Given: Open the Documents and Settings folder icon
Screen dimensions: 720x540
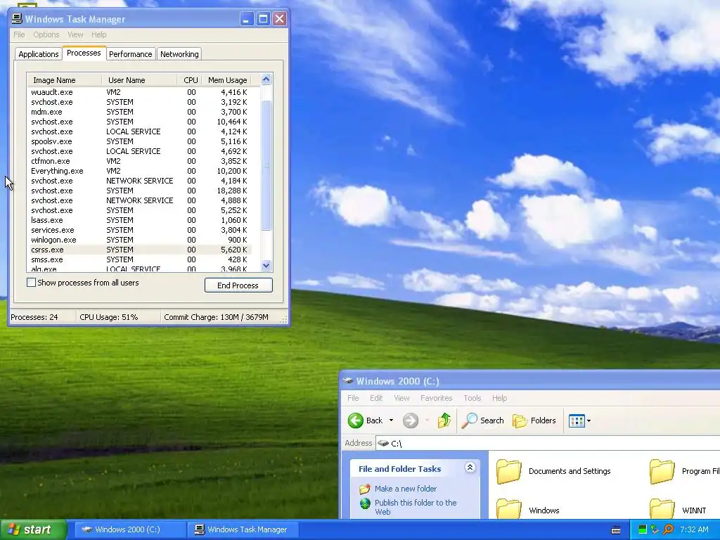Looking at the screenshot, I should pyautogui.click(x=509, y=471).
